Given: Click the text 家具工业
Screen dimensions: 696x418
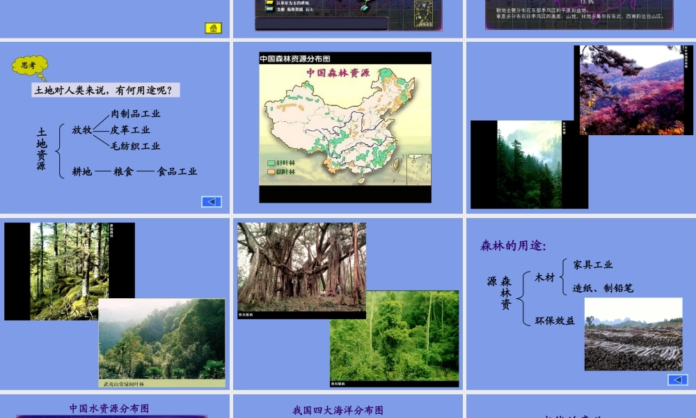Looking at the screenshot, I should 592,265.
